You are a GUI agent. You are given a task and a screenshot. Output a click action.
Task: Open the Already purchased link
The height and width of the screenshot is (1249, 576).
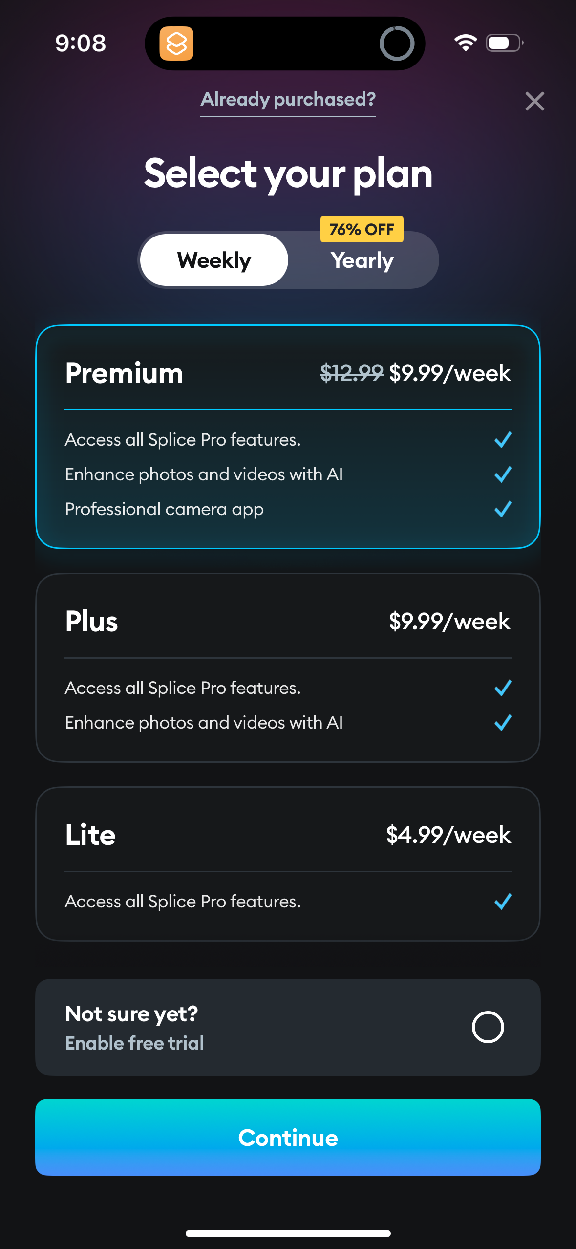click(x=289, y=100)
